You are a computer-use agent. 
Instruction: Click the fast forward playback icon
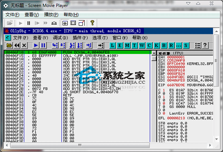point(45,23)
